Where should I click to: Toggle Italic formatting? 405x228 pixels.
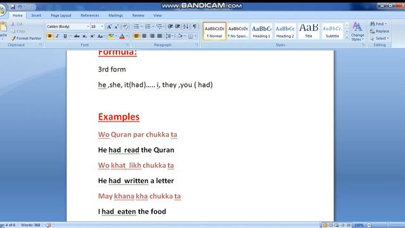58,36
